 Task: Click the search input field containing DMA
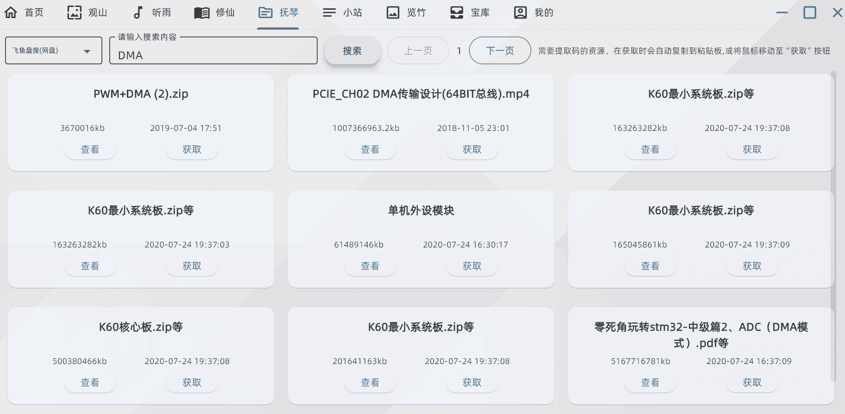[213, 55]
